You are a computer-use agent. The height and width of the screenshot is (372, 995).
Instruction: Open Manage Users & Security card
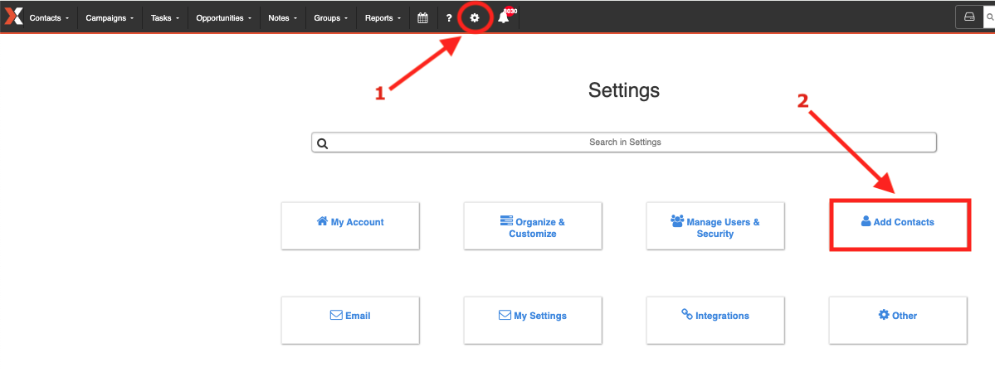715,225
